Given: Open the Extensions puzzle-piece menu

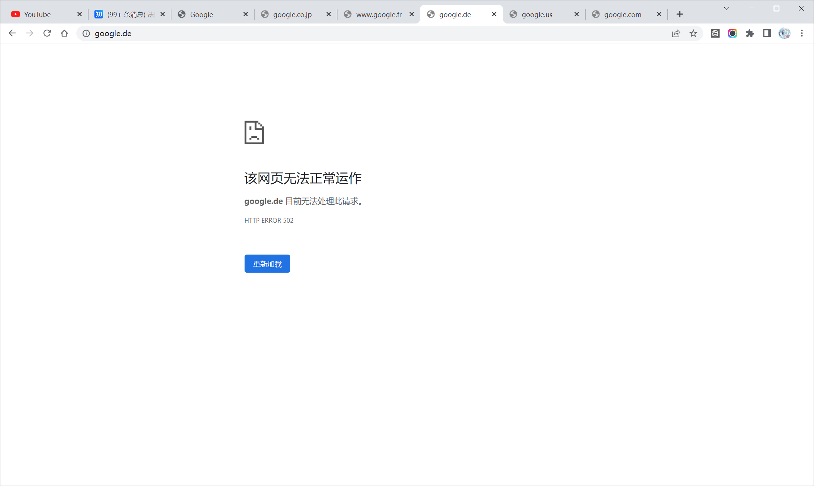Looking at the screenshot, I should [750, 33].
